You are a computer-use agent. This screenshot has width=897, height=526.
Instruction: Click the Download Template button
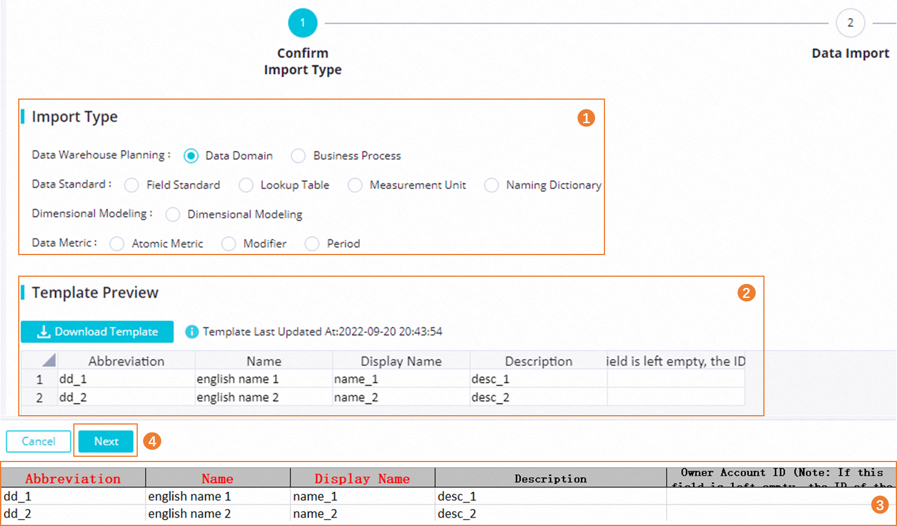(x=97, y=331)
